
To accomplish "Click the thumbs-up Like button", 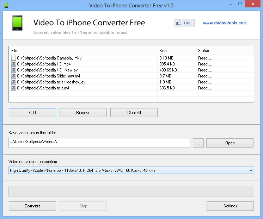I will pyautogui.click(x=184, y=23).
